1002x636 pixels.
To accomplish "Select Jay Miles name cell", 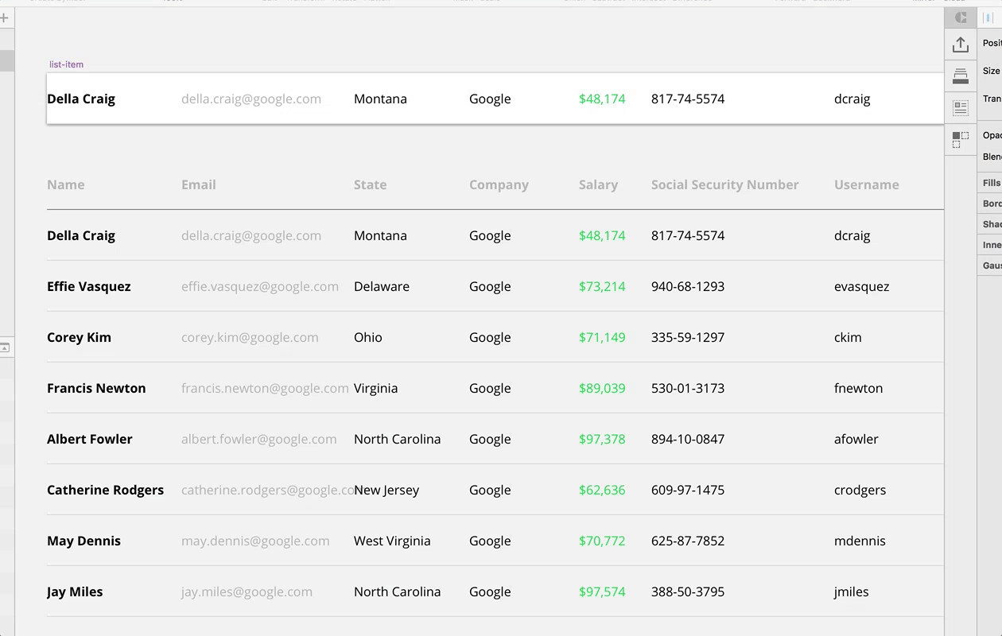I will pyautogui.click(x=75, y=592).
